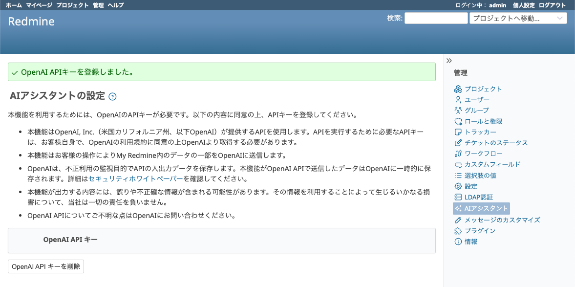
Task: Open the プロジェクトへ移動 dropdown
Action: (518, 19)
